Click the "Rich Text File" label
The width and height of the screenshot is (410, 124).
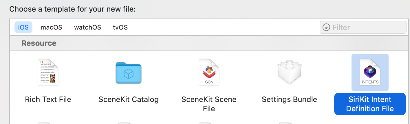tap(48, 99)
